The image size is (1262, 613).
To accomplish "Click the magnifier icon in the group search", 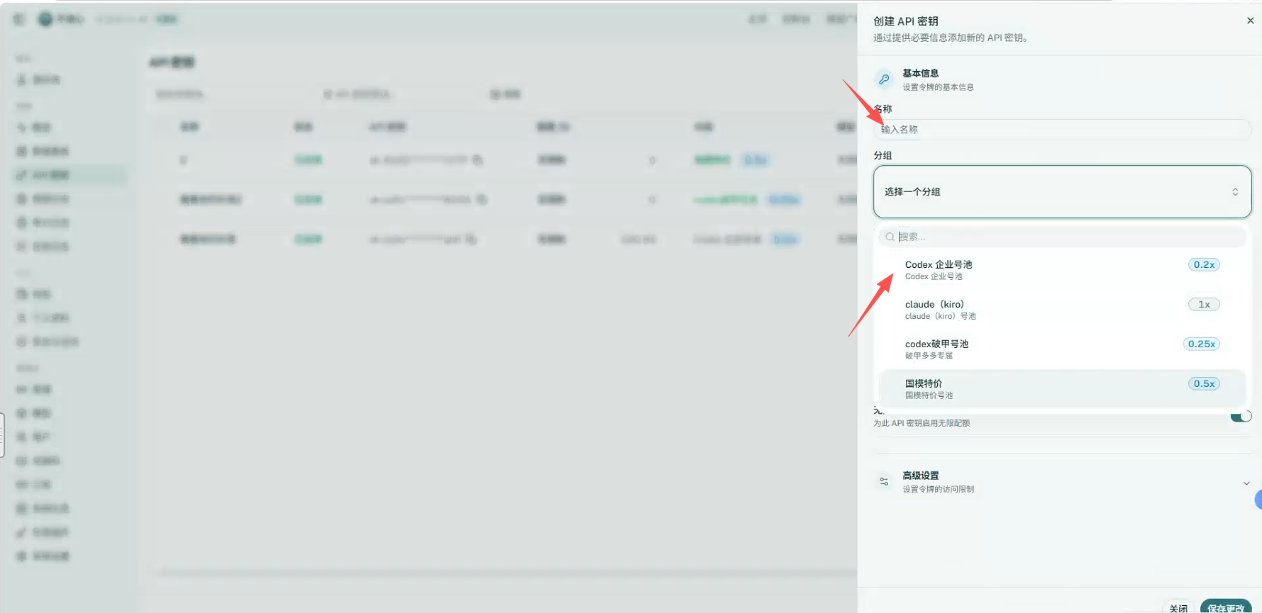I will tap(890, 237).
